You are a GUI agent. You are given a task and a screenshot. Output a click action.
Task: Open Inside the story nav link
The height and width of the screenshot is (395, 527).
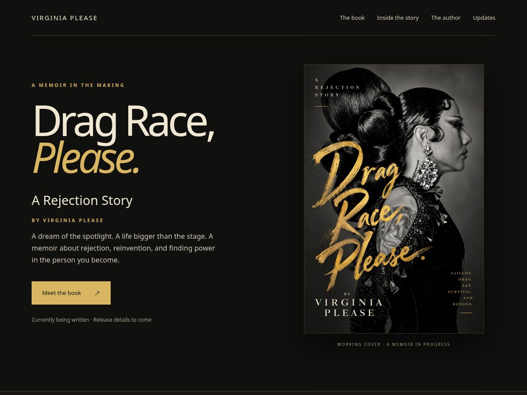[398, 18]
